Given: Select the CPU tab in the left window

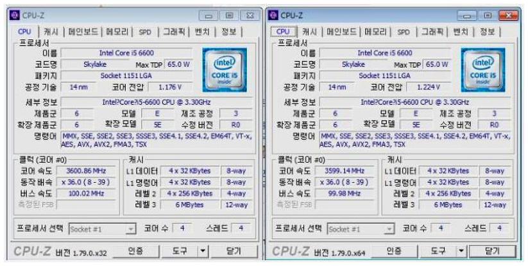Looking at the screenshot, I should pyautogui.click(x=24, y=31).
